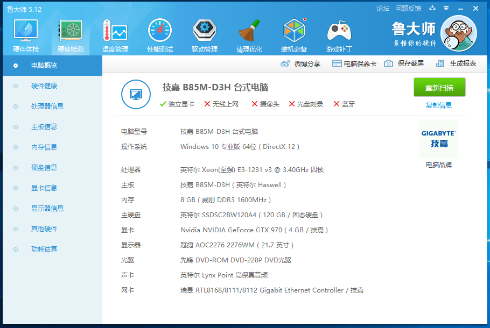Click the 先锋 DVD-ROM DVD-228P value
This screenshot has width=490, height=328.
click(236, 260)
